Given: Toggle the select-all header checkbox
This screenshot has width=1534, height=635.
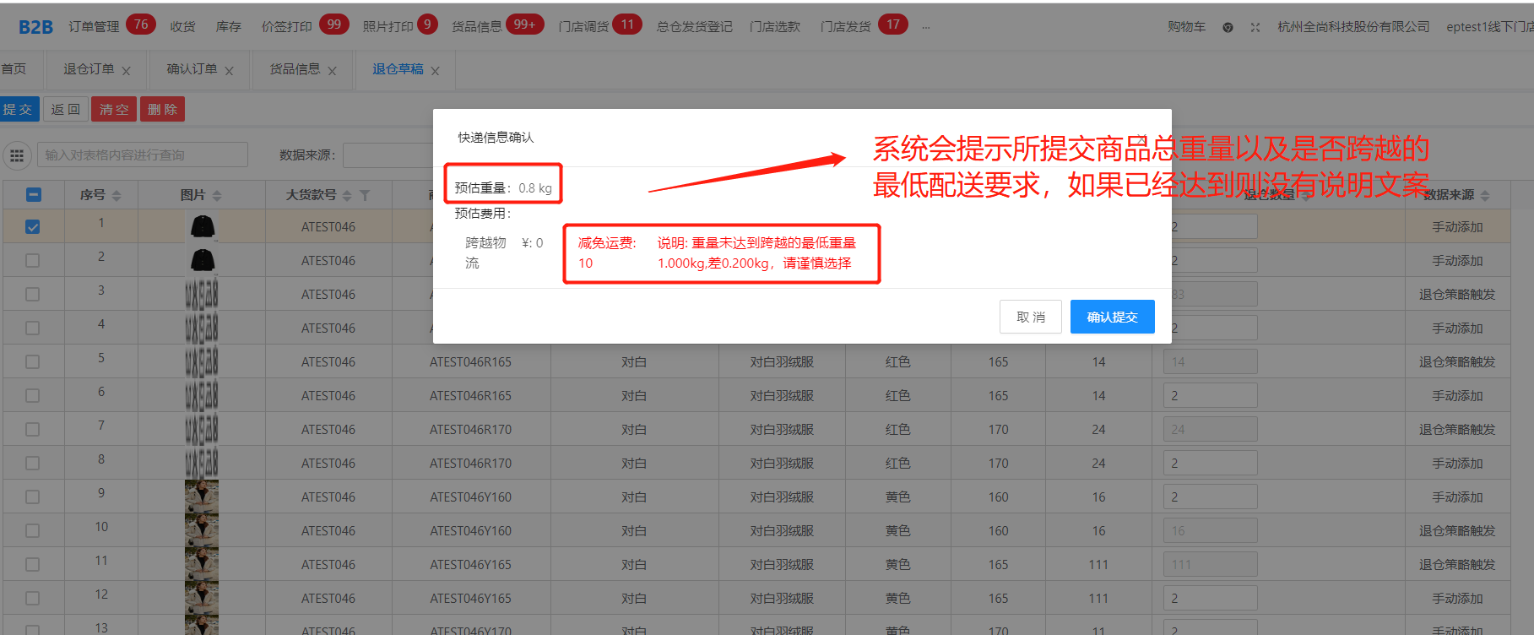Looking at the screenshot, I should 33,195.
